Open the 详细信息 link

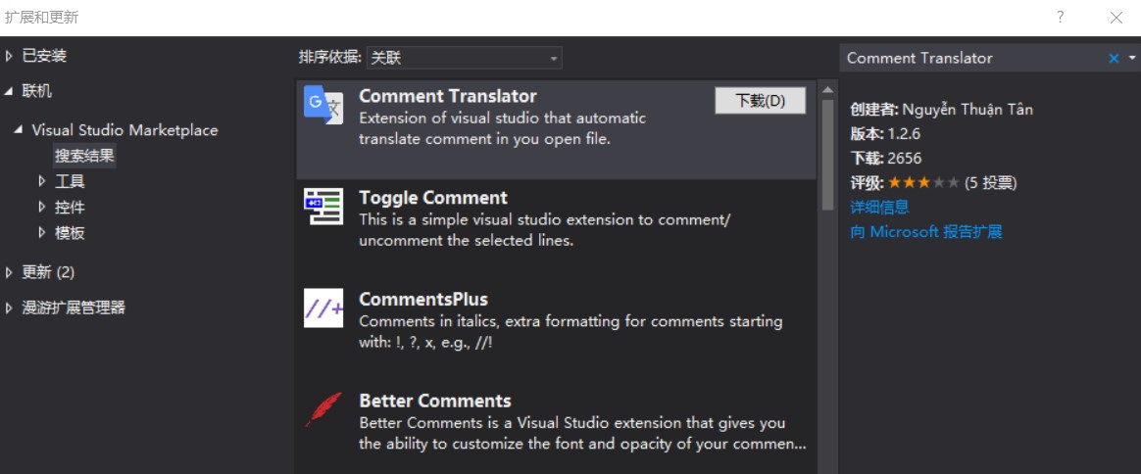click(x=879, y=208)
